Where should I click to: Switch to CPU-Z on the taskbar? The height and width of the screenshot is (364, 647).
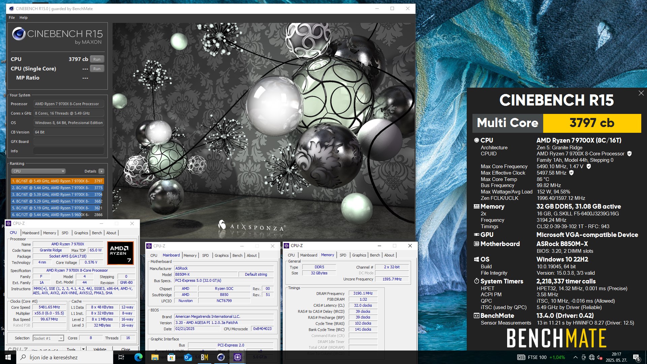point(237,357)
